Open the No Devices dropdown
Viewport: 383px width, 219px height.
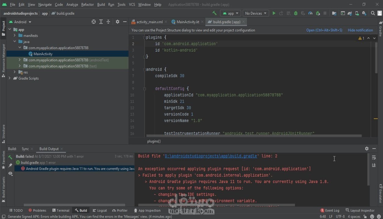(x=255, y=13)
